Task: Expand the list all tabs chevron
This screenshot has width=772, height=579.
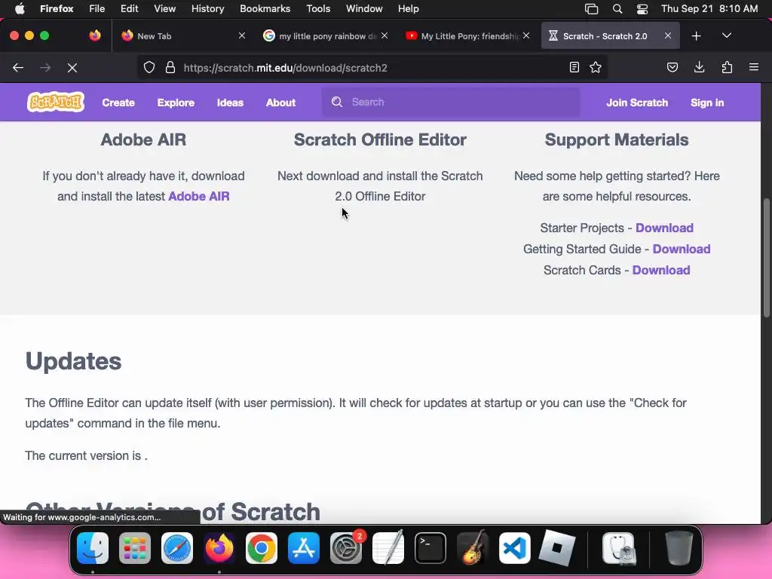Action: pyautogui.click(x=727, y=35)
